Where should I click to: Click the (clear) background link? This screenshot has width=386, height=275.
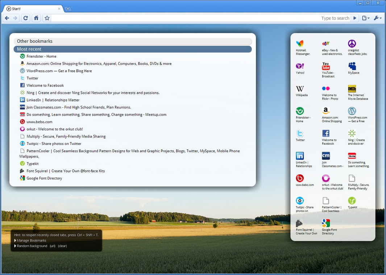point(62,246)
